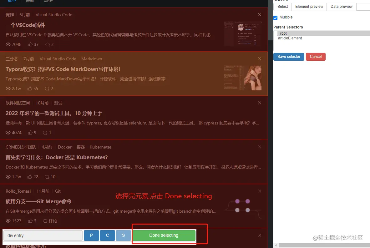This screenshot has height=248, width=370.
Task: Open comments on Docker article with 10 comments
Action: (50, 177)
